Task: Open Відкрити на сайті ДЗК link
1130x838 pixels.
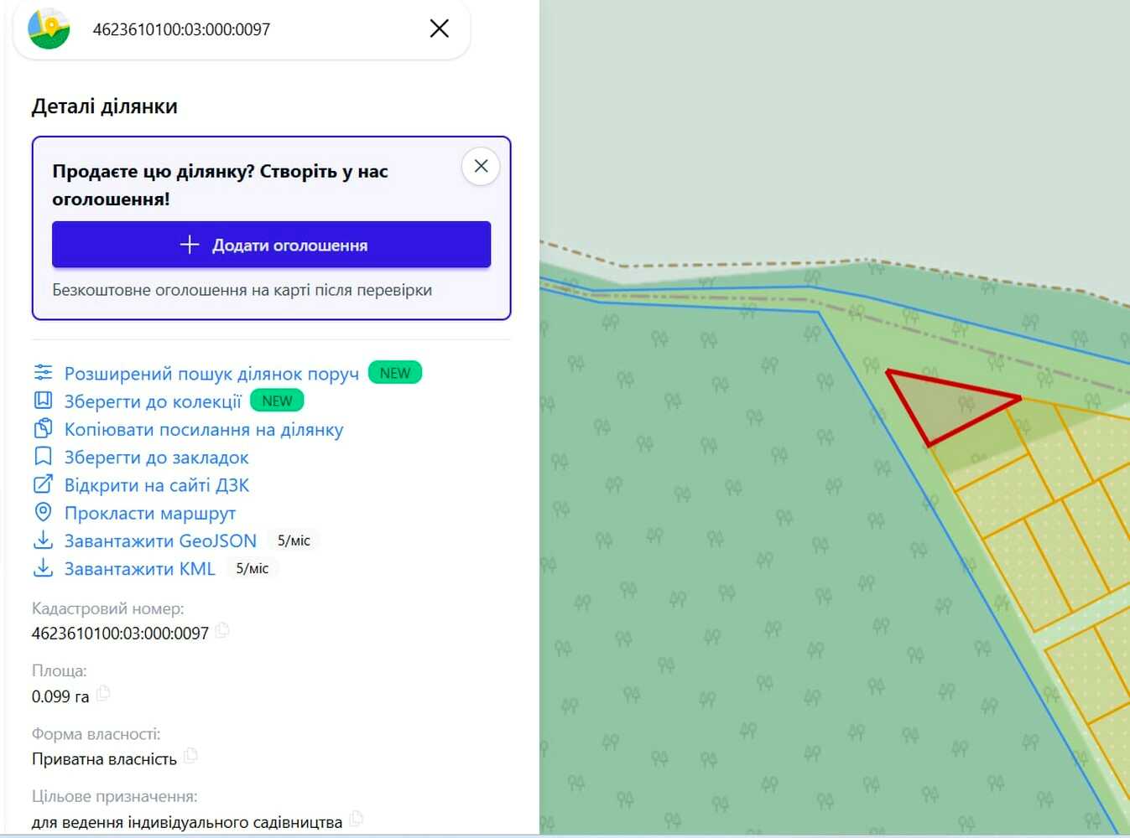Action: click(157, 485)
